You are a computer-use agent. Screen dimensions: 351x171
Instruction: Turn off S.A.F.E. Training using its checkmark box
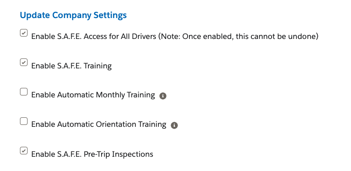coord(24,62)
